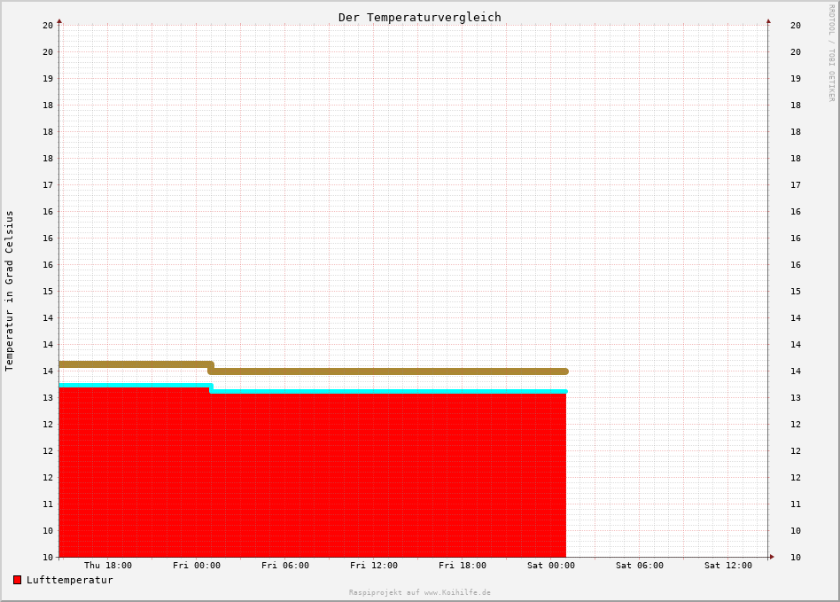
Task: Click the arrow atop the right y-axis
Action: coord(768,20)
